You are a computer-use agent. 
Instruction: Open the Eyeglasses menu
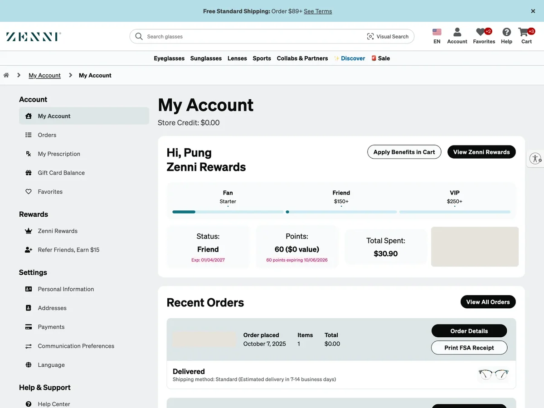[169, 58]
